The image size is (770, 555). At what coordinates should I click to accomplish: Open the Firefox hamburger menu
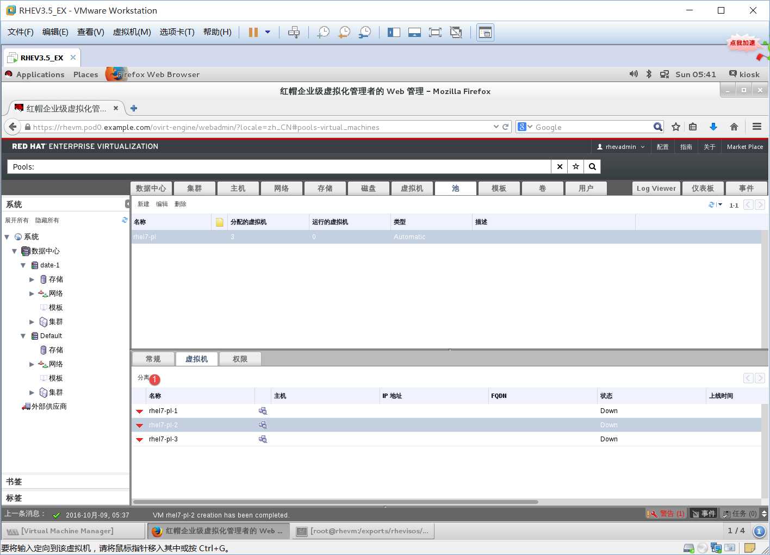[757, 127]
